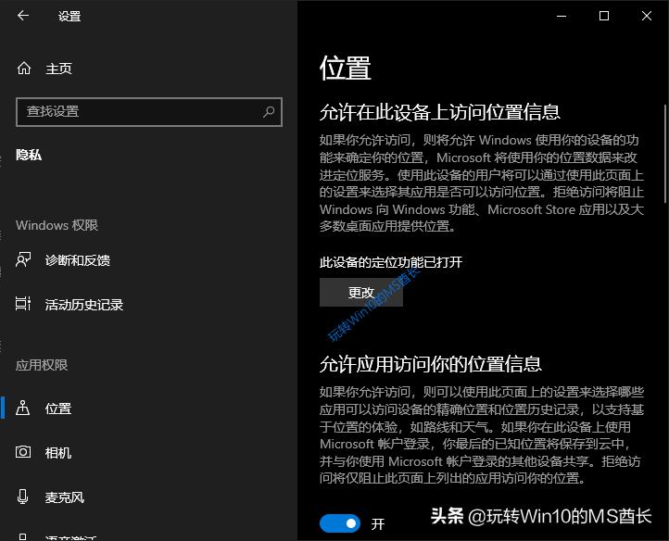The height and width of the screenshot is (541, 669).
Task: Select 位置 in the sidebar
Action: tap(58, 409)
